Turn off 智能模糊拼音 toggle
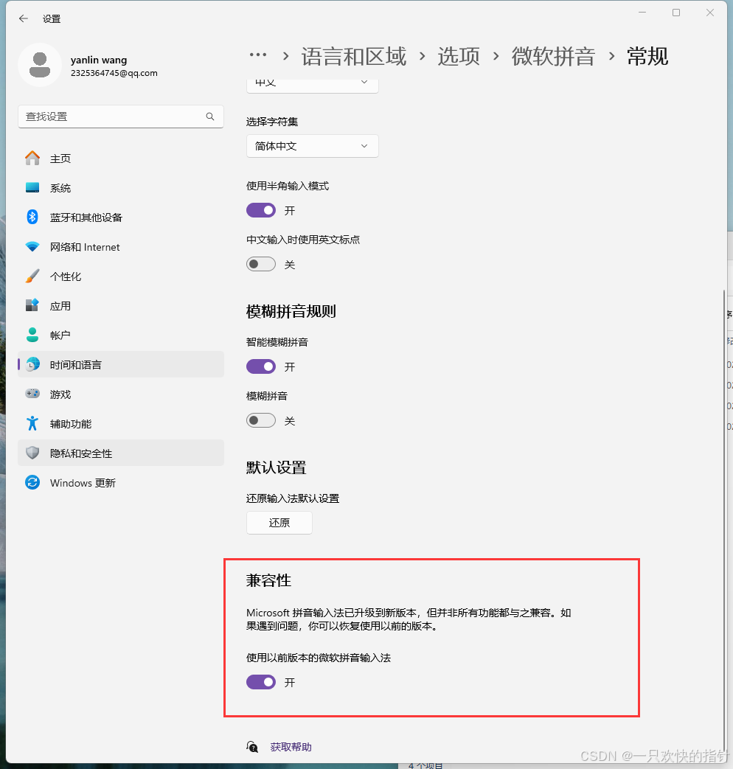 click(x=261, y=366)
